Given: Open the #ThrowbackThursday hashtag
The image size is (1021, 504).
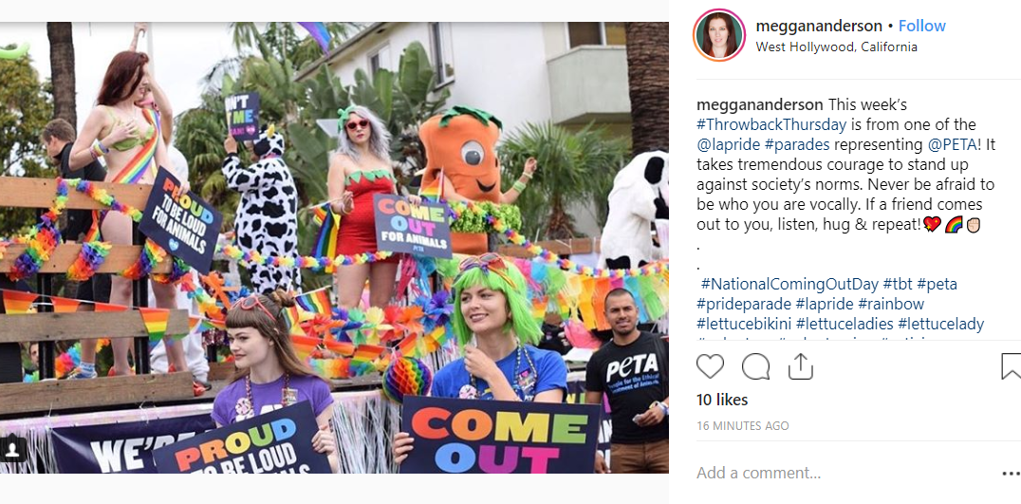Looking at the screenshot, I should (x=770, y=124).
